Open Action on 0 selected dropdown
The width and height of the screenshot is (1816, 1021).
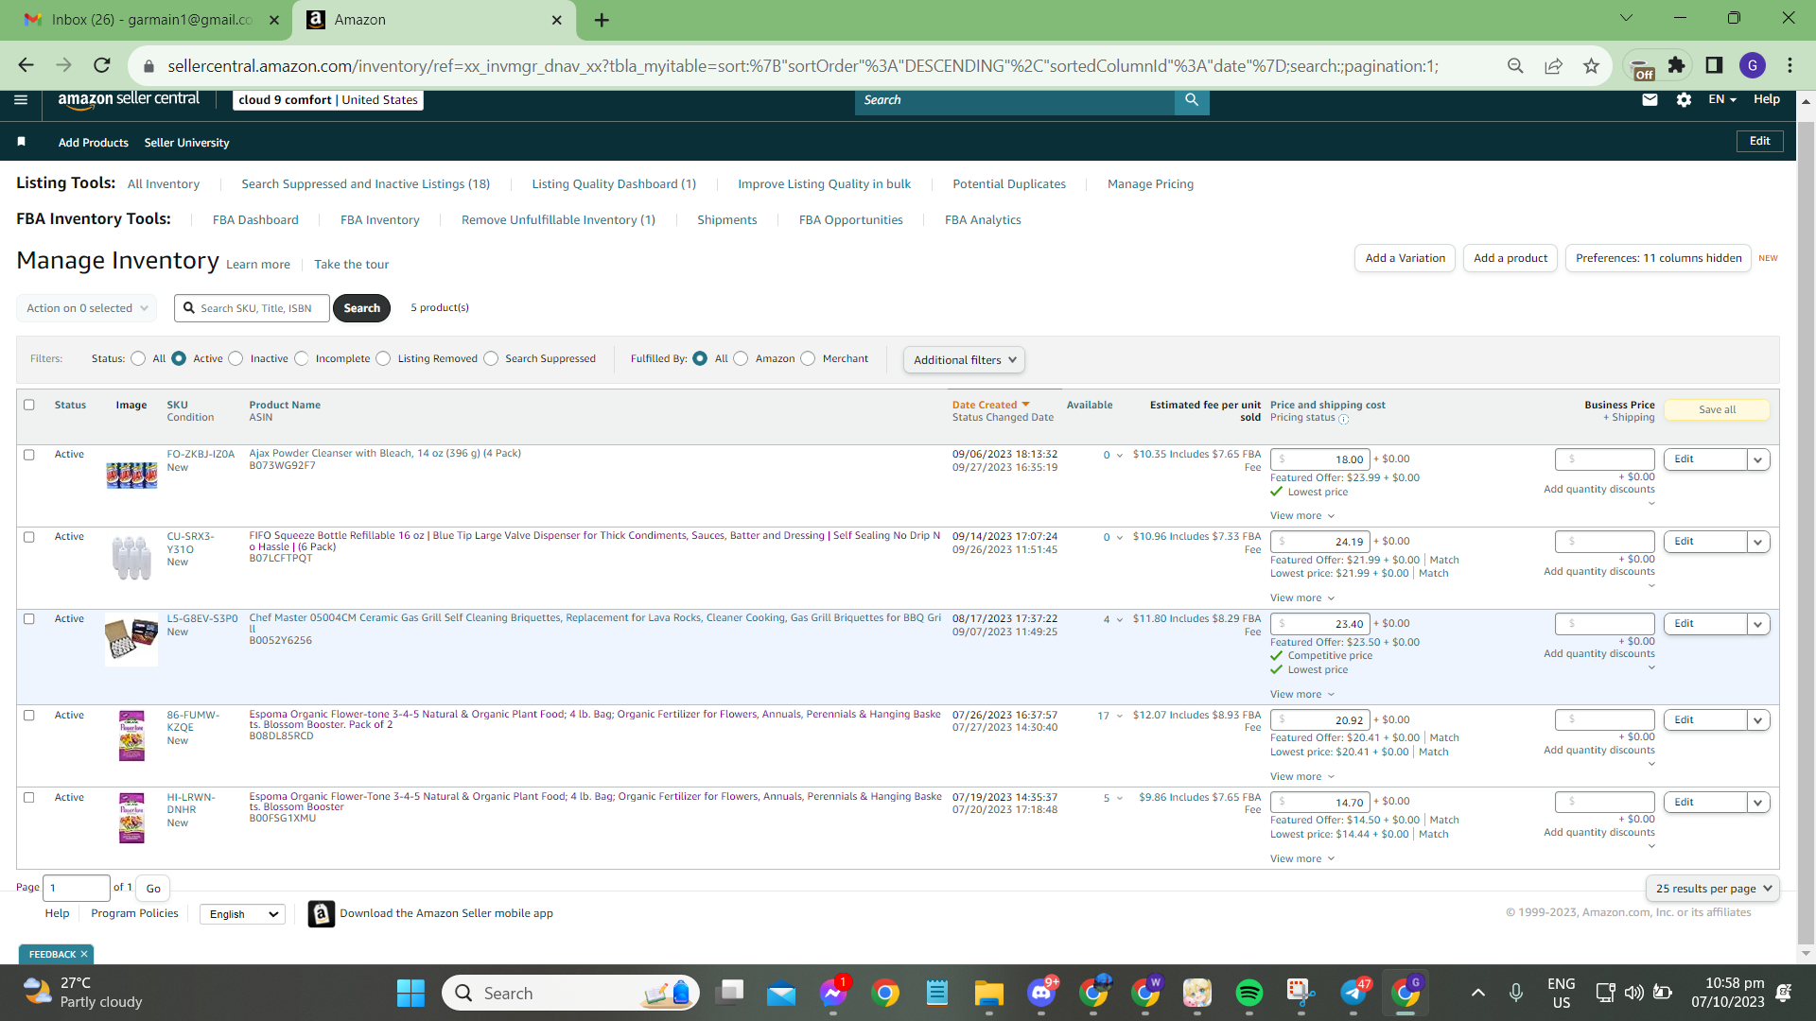coord(87,308)
